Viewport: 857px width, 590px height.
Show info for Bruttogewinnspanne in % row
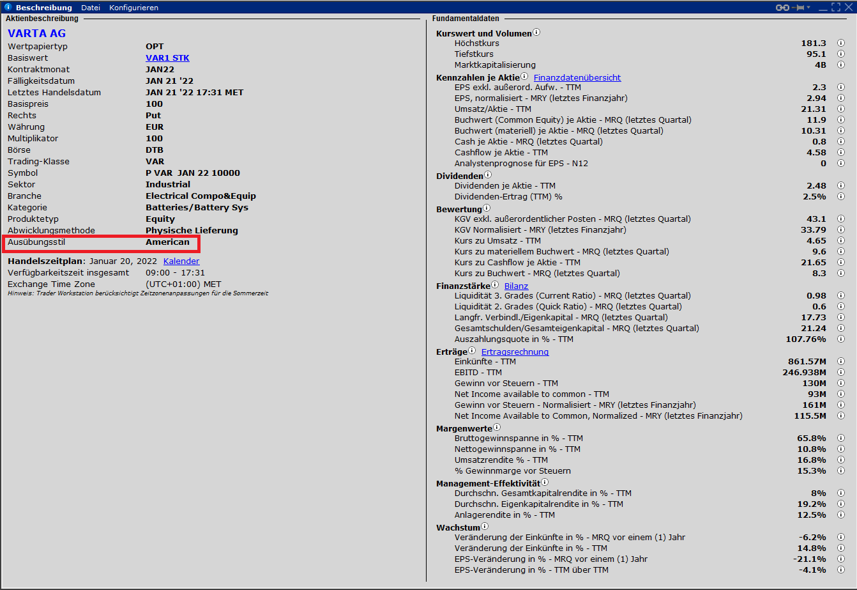click(x=841, y=439)
